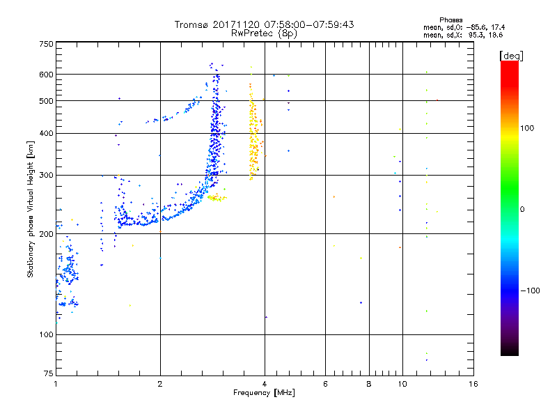Image resolution: width=557 pixels, height=418 pixels.
Task: Click the '[deg]' colorbar unit label
Action: pyautogui.click(x=511, y=56)
